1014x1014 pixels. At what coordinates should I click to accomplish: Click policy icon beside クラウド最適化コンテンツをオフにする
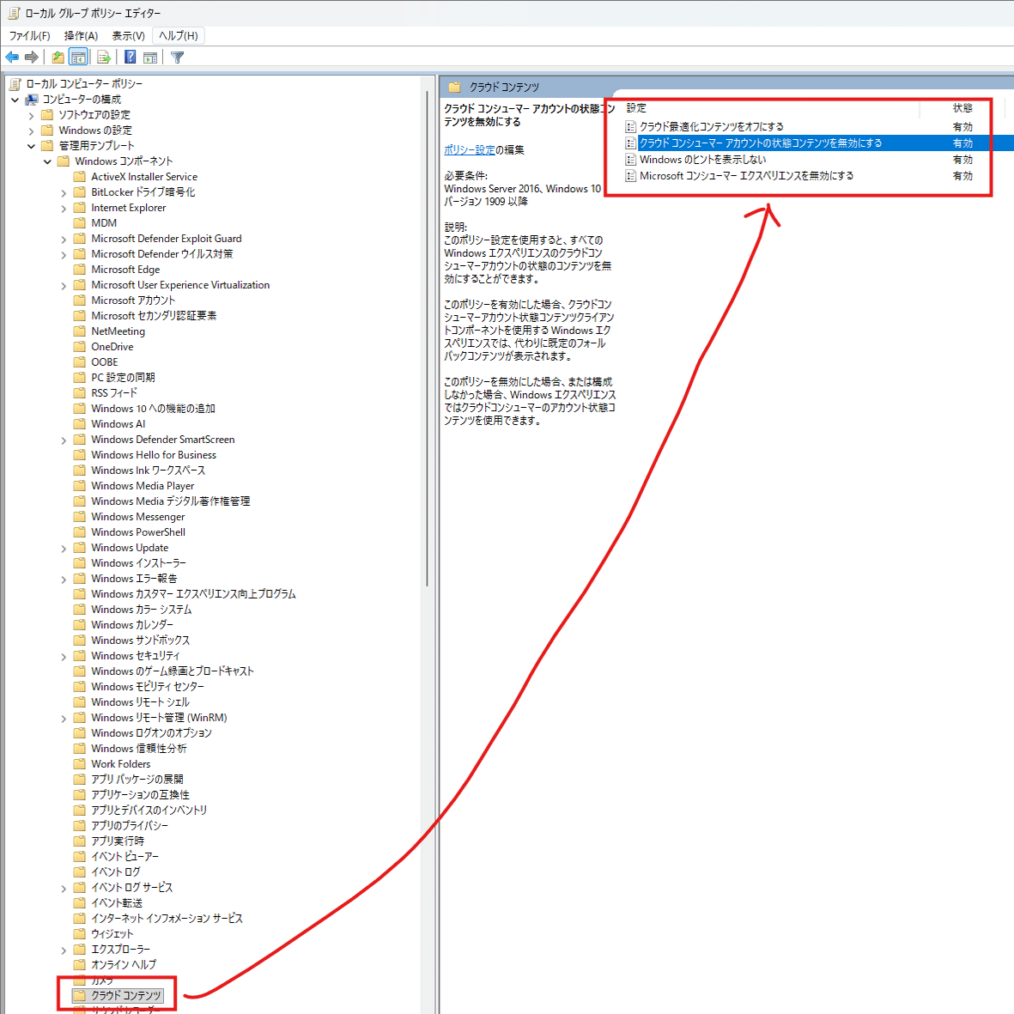630,127
